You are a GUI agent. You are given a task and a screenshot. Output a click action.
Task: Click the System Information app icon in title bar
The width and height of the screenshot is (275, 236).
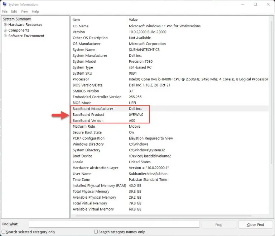click(4, 4)
